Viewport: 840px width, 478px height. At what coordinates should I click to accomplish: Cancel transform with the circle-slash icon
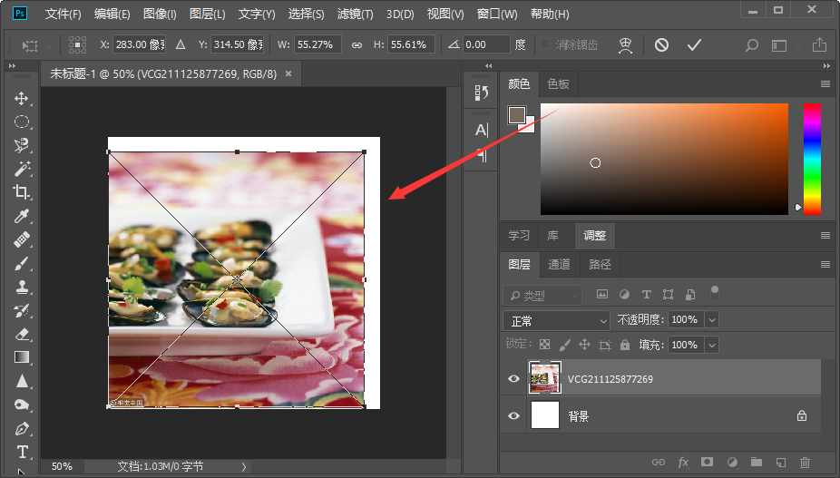(661, 44)
